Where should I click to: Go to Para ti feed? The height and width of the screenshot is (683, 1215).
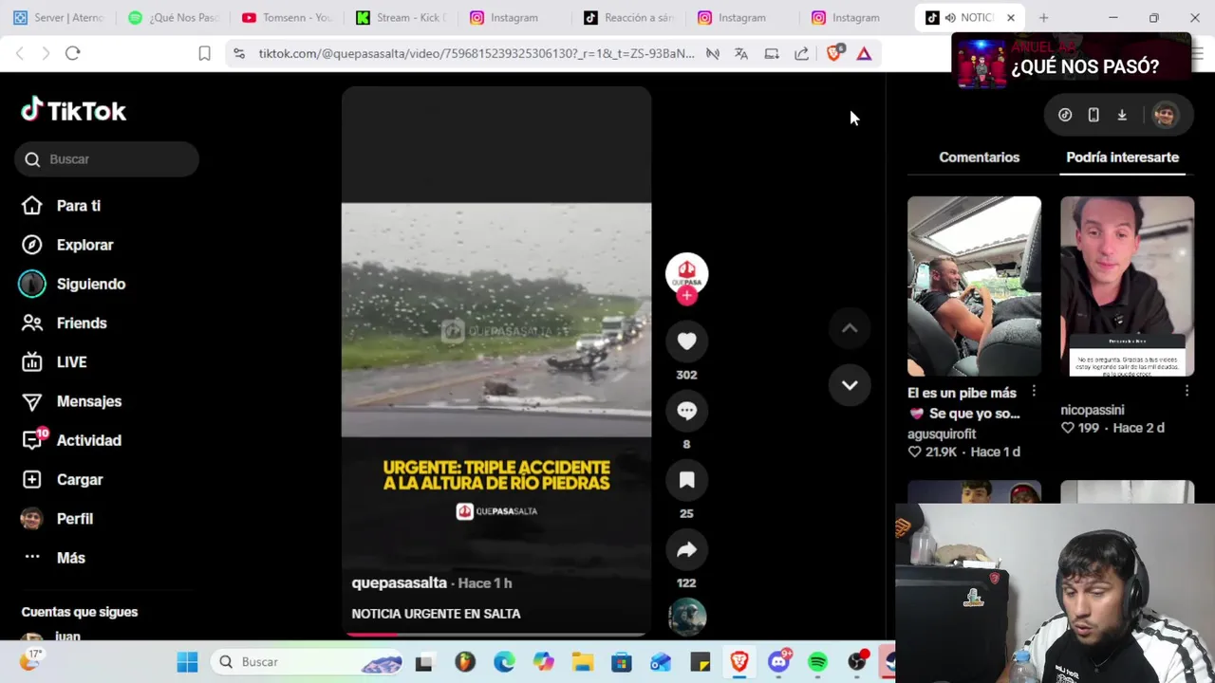(x=79, y=206)
